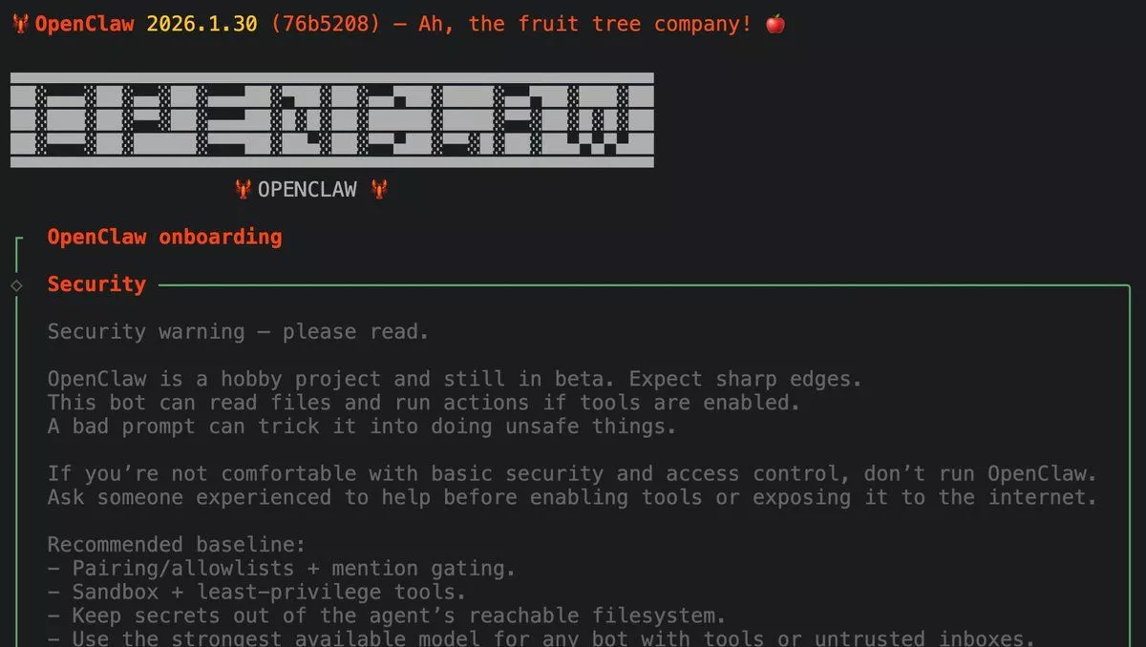Click the lobster emoji before OpenClaw version
The width and height of the screenshot is (1146, 647).
tap(21, 24)
